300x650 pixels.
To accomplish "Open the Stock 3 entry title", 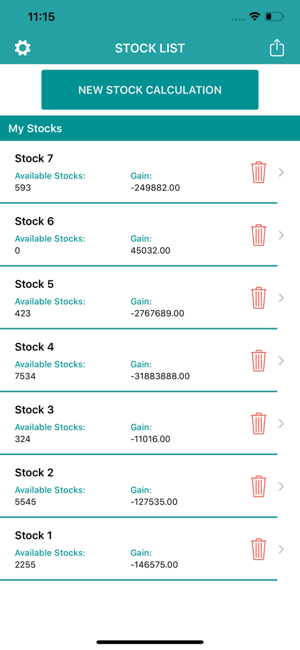I will coord(34,409).
